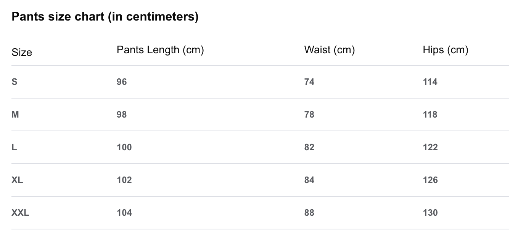Click the waist value 88 for XXL
The height and width of the screenshot is (242, 518).
coord(309,213)
